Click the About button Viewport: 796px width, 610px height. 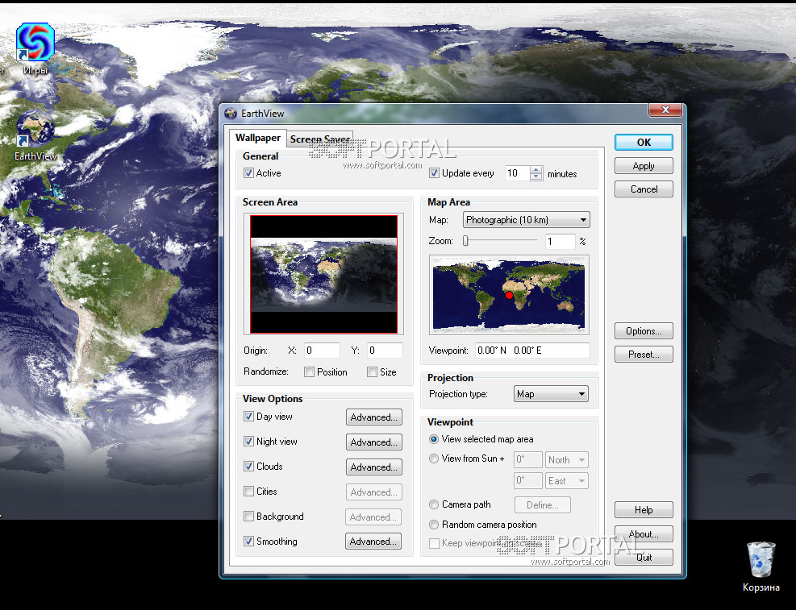(644, 534)
